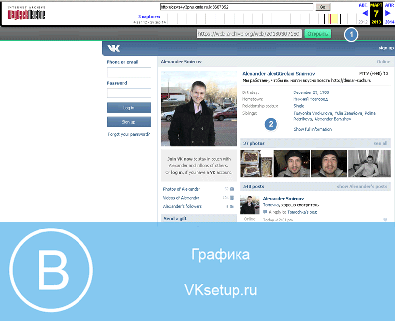Click the Go button
Viewport: 395px width, 321px height.
pyautogui.click(x=323, y=7)
